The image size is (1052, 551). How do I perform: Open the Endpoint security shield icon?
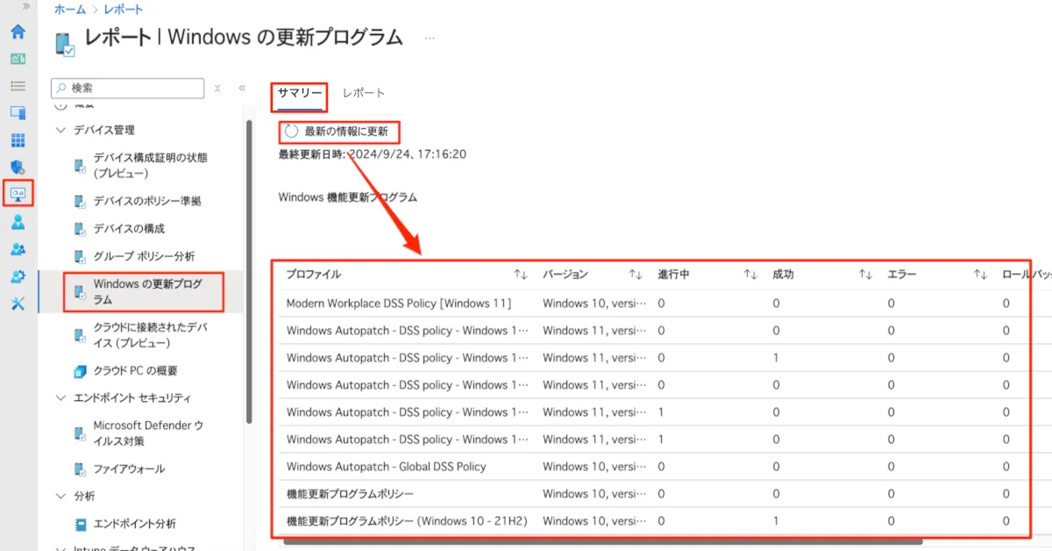click(x=18, y=167)
